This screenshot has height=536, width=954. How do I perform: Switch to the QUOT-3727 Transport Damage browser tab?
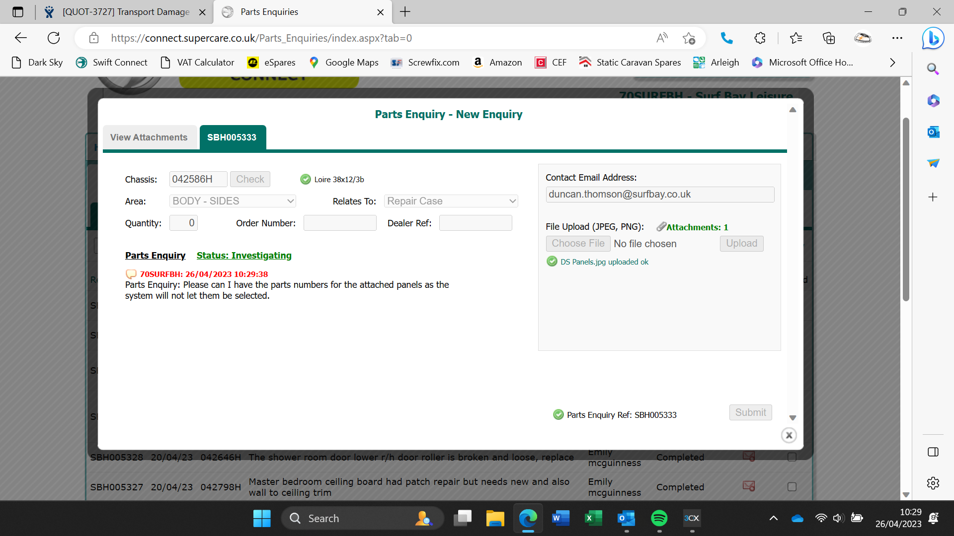click(125, 12)
